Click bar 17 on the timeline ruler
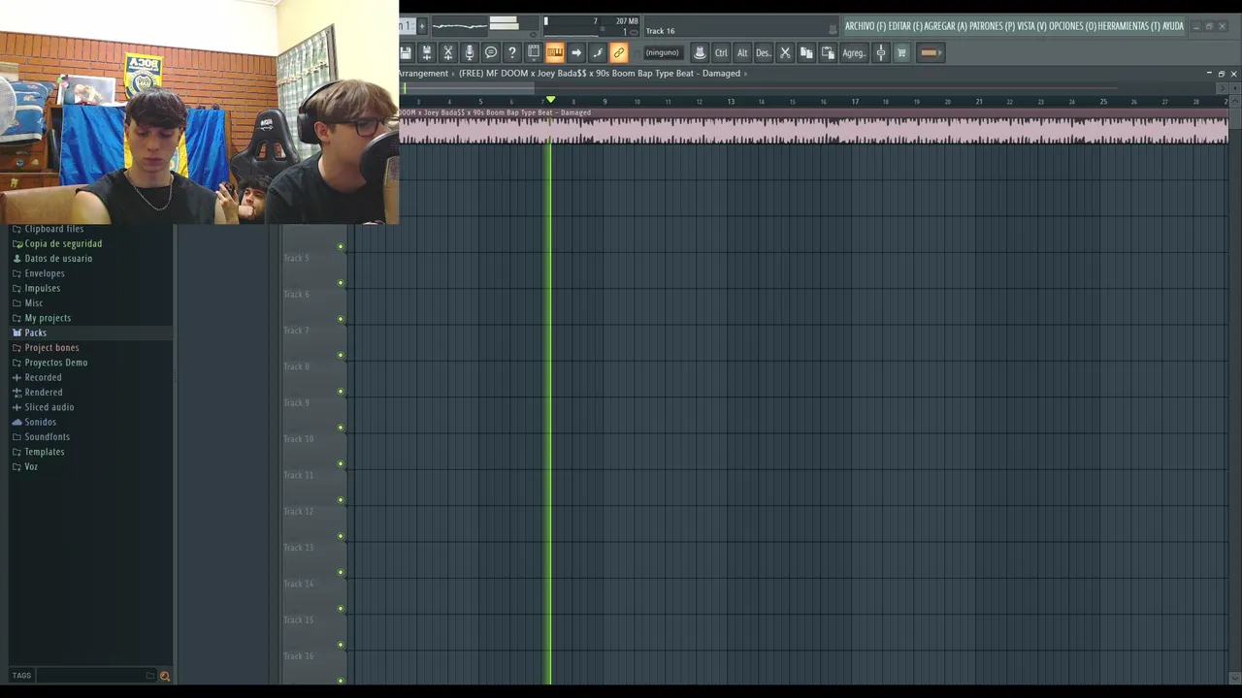1242x698 pixels. pos(855,101)
